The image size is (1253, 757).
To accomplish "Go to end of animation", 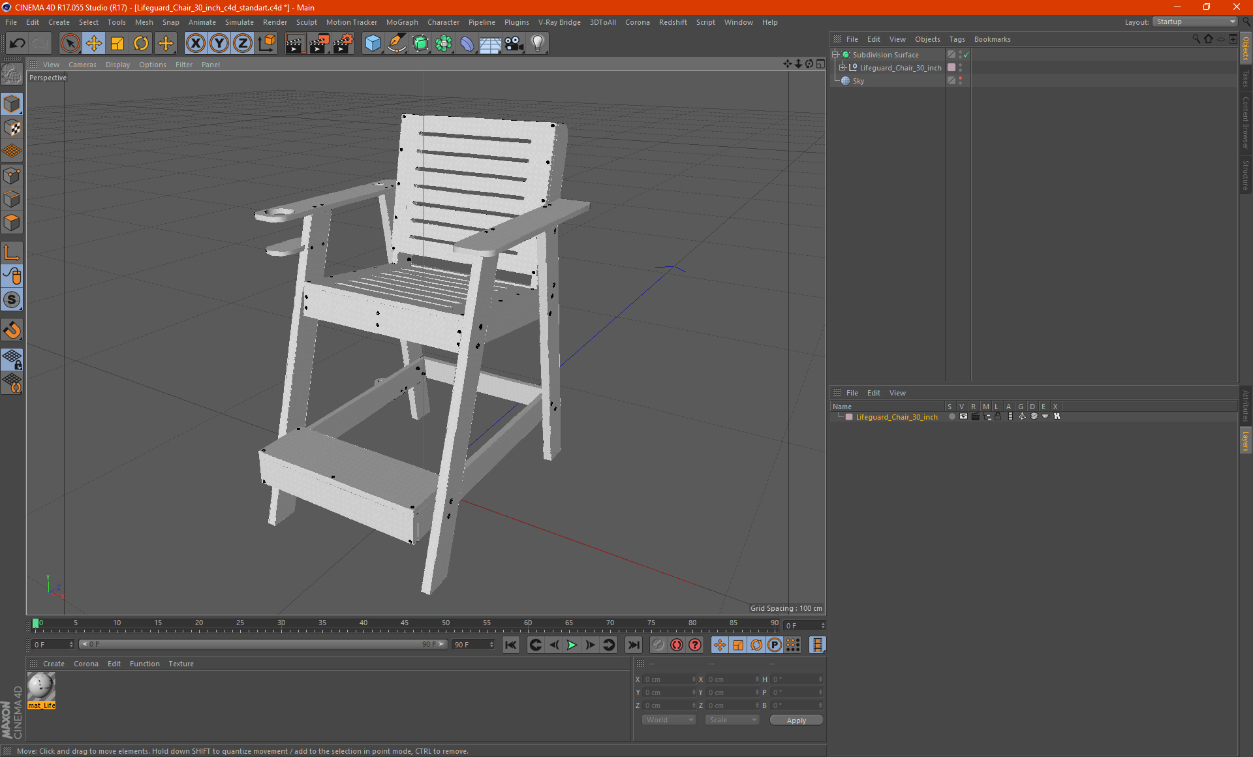I will tap(633, 645).
